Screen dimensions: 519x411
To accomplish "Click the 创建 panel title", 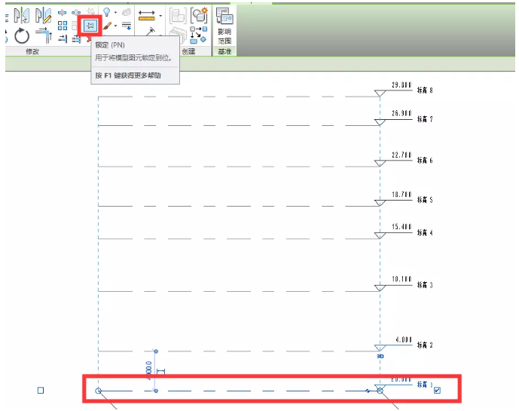I will [x=188, y=51].
